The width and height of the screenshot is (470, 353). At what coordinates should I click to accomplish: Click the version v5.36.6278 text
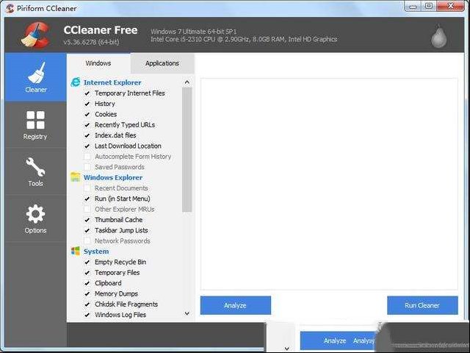[x=91, y=42]
